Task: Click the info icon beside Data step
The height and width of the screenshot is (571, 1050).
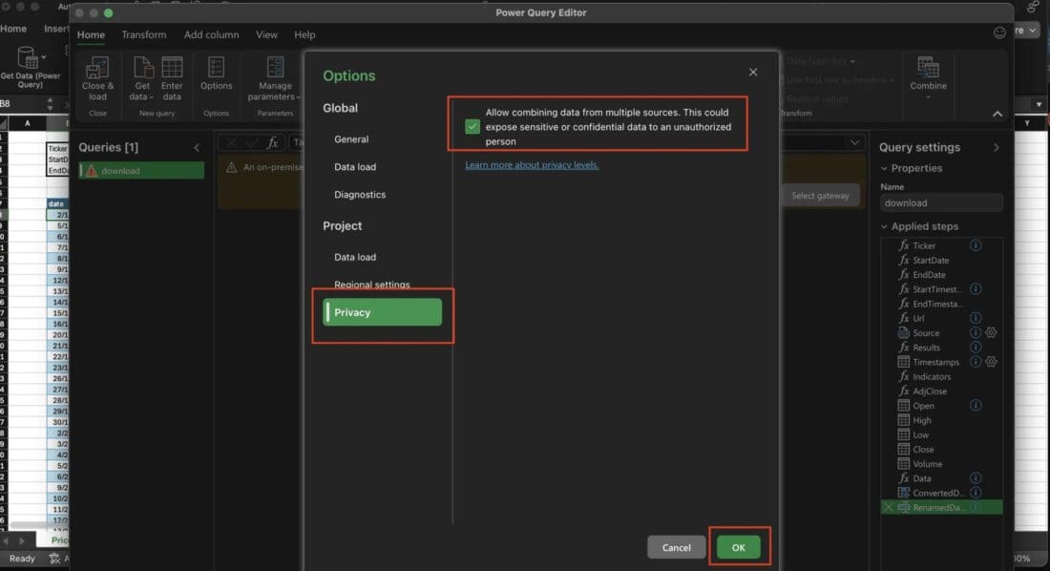Action: click(x=976, y=477)
